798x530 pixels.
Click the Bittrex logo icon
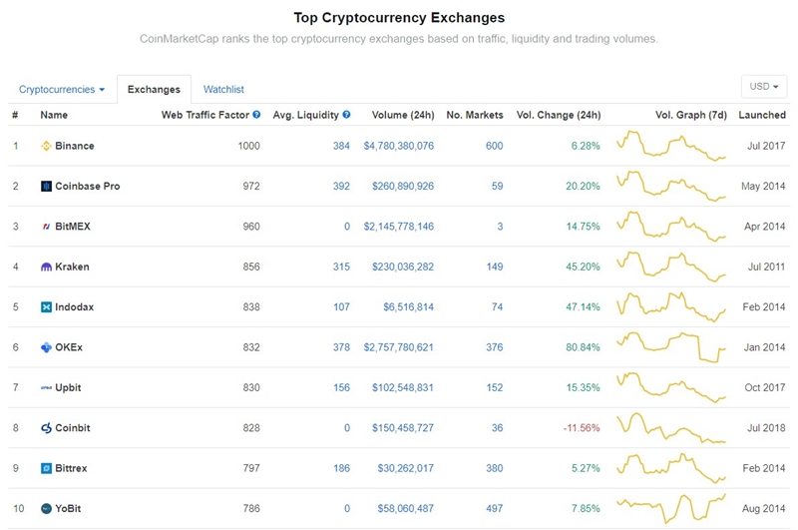[46, 468]
